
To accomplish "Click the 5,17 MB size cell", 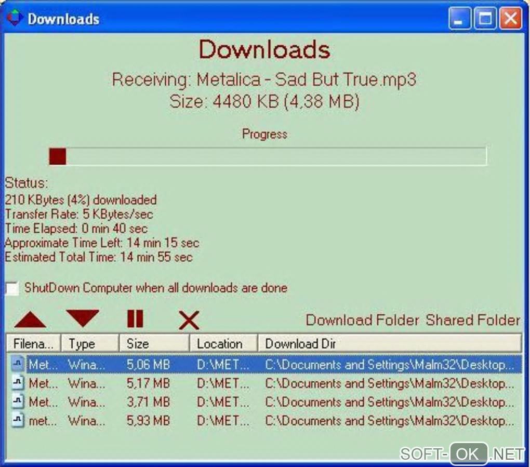I will click(x=149, y=383).
